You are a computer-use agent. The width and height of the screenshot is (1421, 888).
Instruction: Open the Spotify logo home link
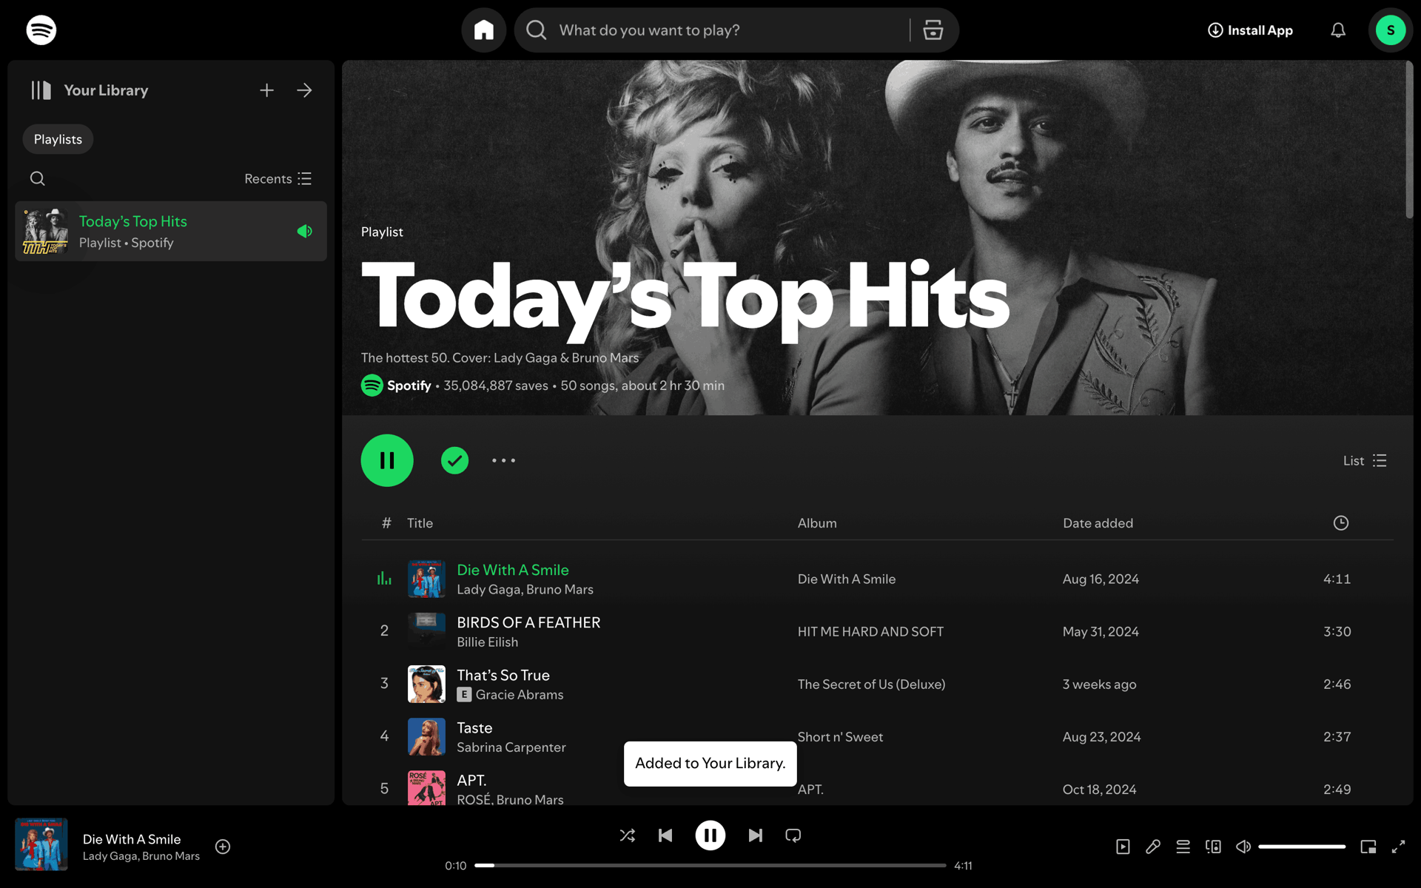41,30
